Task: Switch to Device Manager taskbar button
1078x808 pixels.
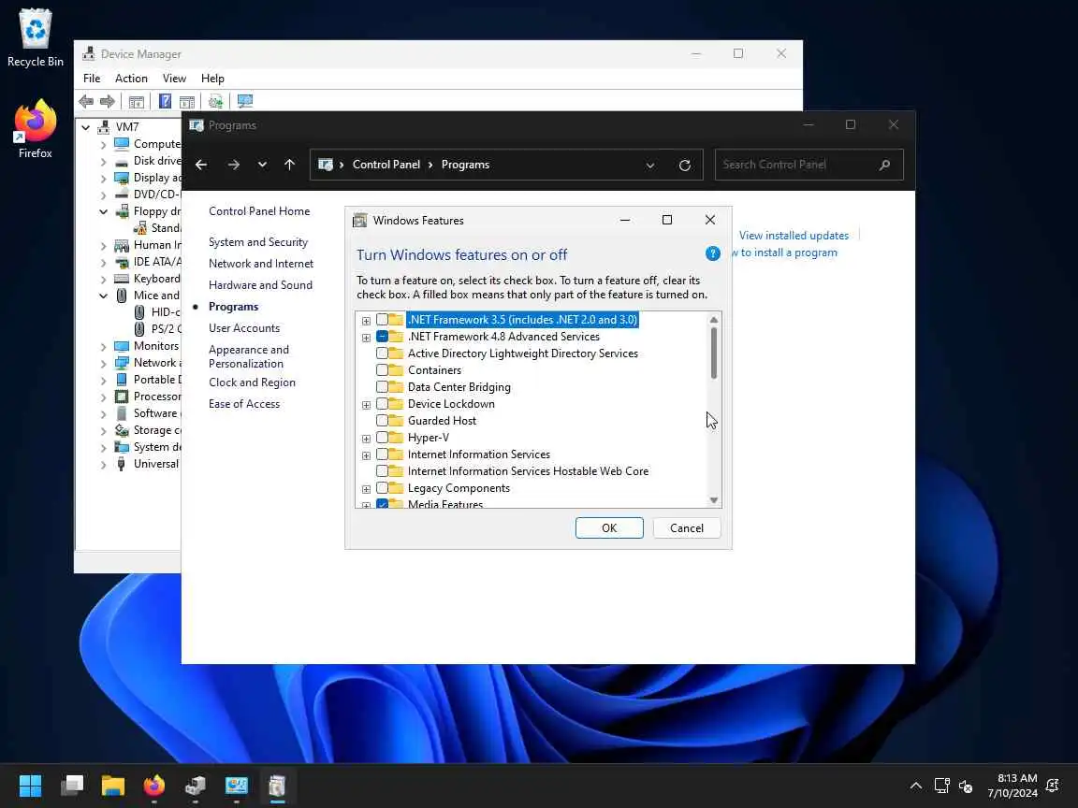Action: pos(196,785)
